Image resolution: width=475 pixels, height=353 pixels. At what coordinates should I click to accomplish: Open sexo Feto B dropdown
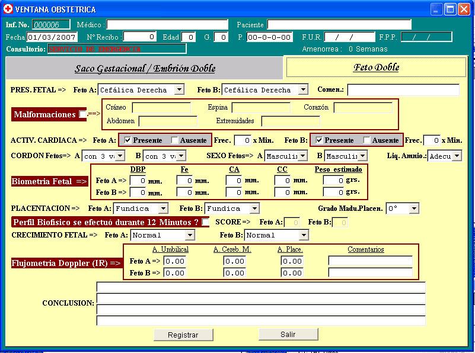coord(362,156)
